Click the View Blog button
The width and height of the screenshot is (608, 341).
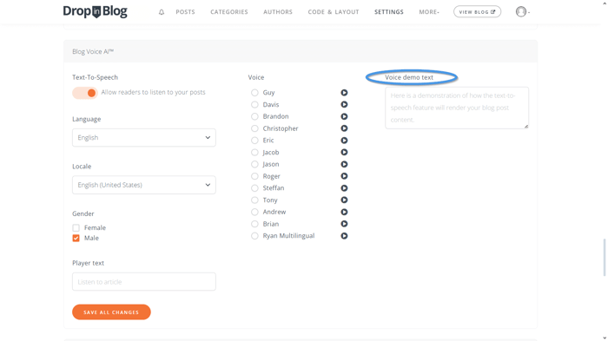pos(478,11)
